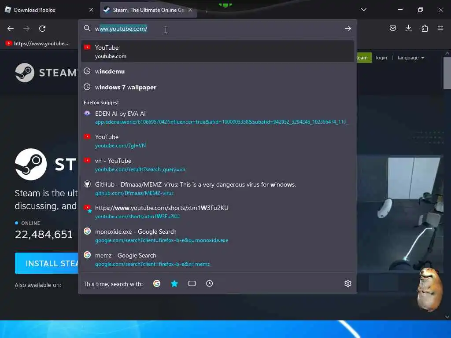The height and width of the screenshot is (338, 451).
Task: Click the "Also available on:" text
Action: coord(38,285)
